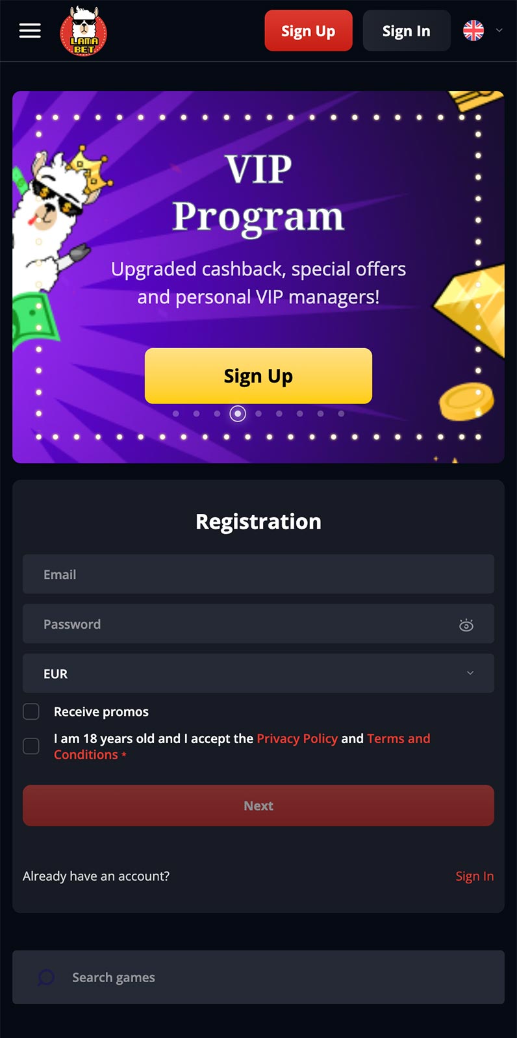The width and height of the screenshot is (517, 1038).
Task: Click the gold coin banner graphic
Action: 466,401
